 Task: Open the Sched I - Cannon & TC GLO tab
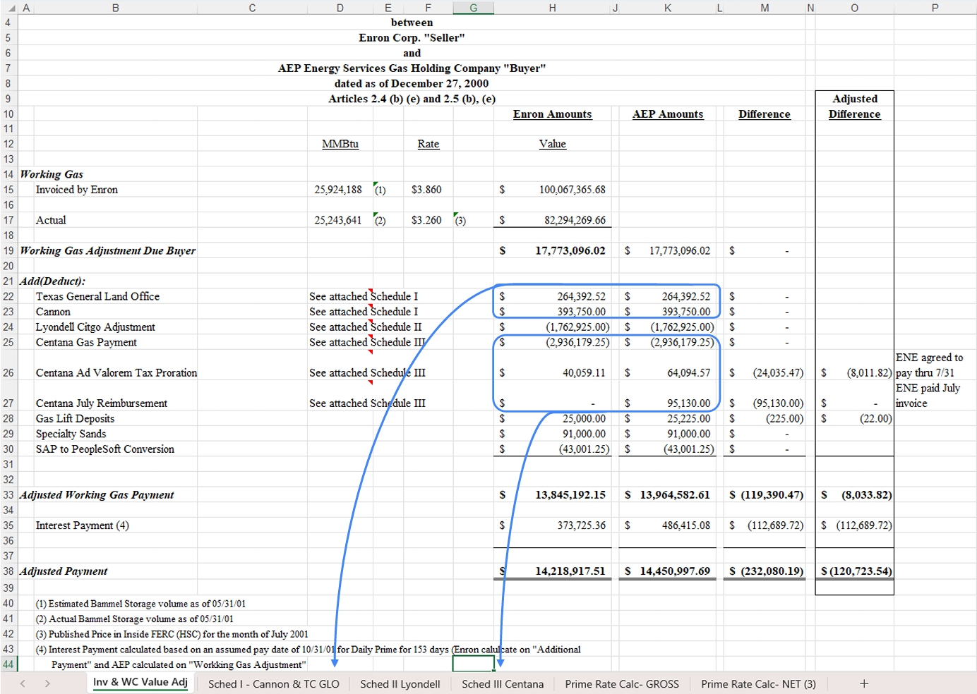273,684
